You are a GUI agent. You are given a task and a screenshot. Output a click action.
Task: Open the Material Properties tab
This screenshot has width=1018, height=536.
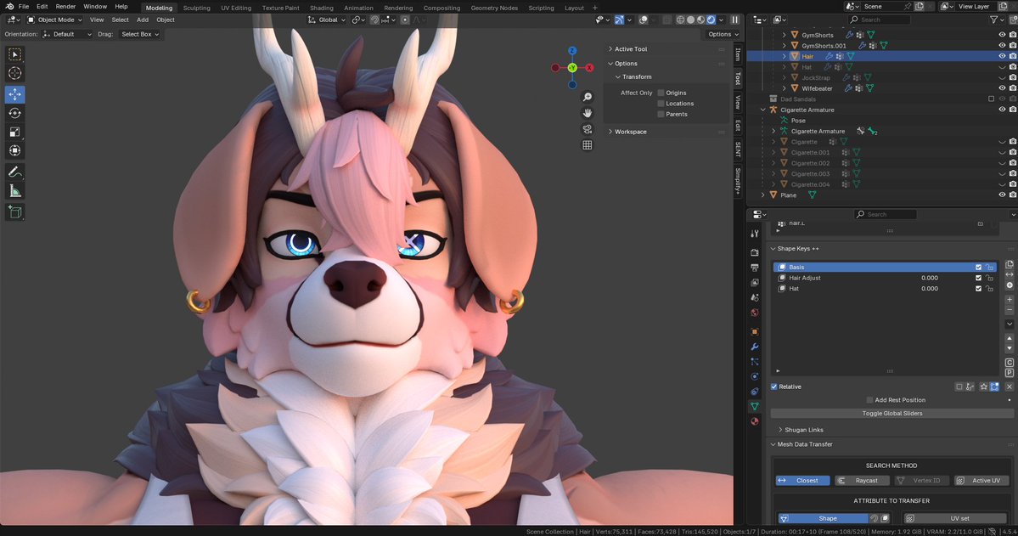coord(753,420)
